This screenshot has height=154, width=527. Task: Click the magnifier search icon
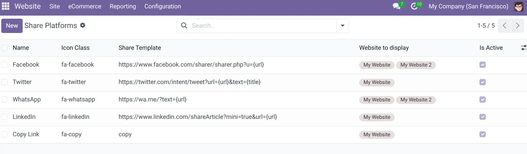pyautogui.click(x=184, y=26)
